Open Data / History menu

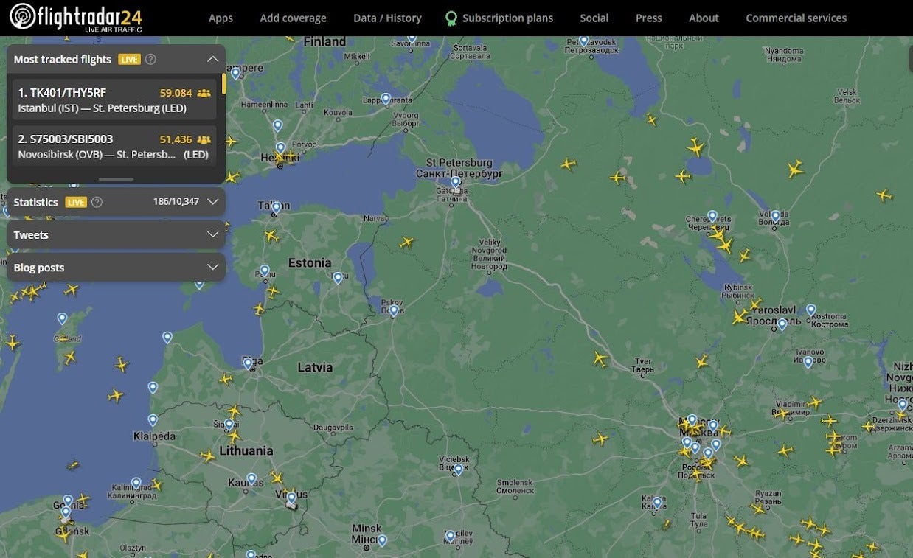click(387, 18)
